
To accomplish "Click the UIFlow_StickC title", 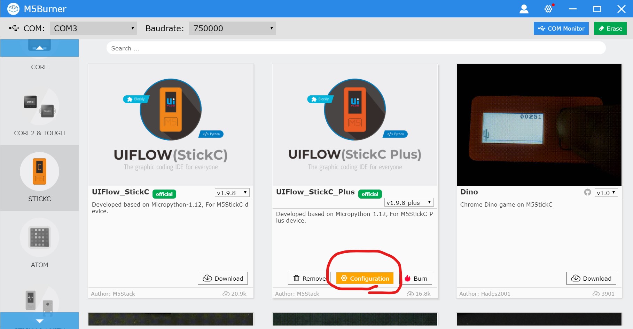I will point(120,192).
